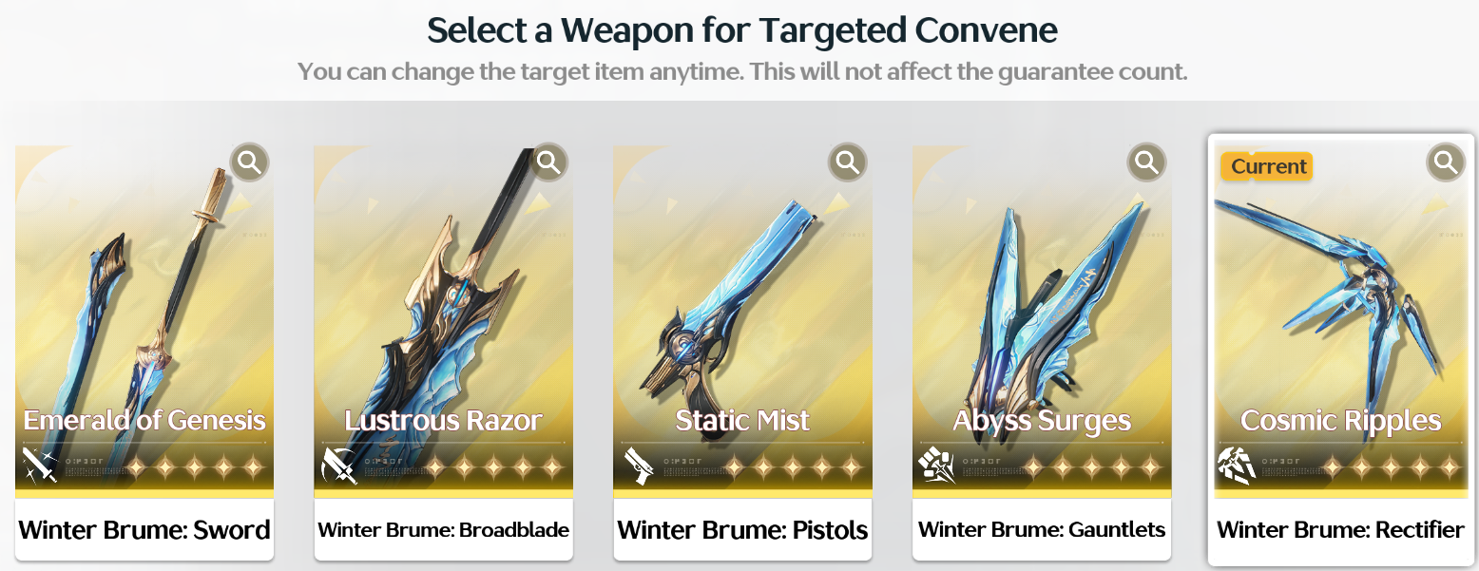Image resolution: width=1479 pixels, height=571 pixels.
Task: Click the broadblade type icon on Lustrous Razor
Action: 339,465
